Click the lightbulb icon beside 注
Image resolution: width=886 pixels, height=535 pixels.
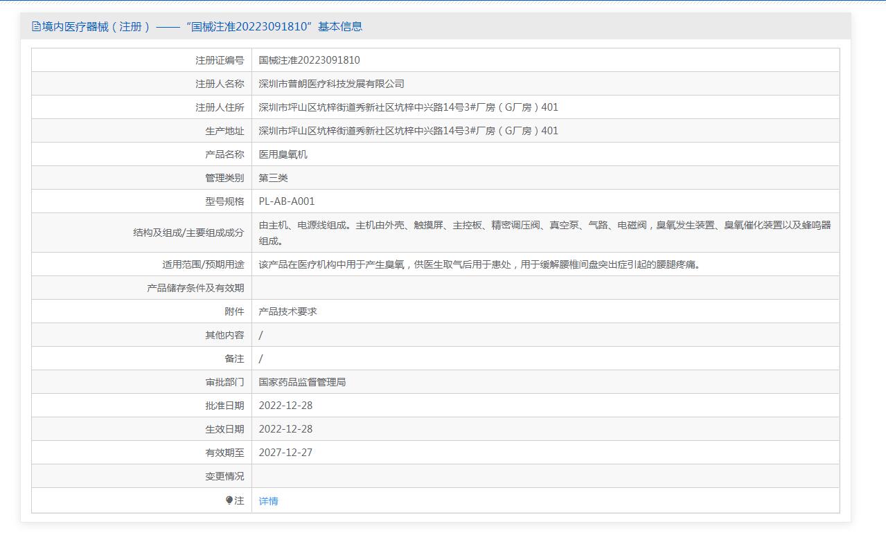[229, 500]
